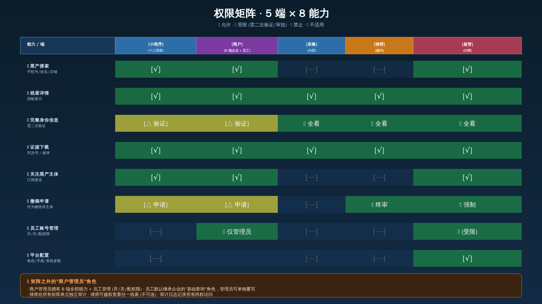
Task: Click 黑产搜索 dash cell under 采集
Action: pos(312,69)
